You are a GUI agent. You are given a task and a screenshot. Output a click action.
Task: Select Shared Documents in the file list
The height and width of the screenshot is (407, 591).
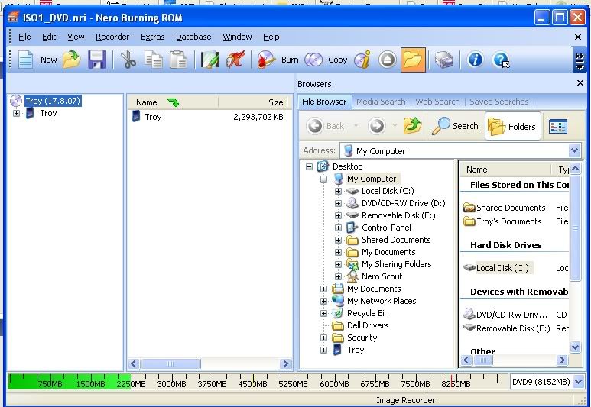pyautogui.click(x=511, y=208)
